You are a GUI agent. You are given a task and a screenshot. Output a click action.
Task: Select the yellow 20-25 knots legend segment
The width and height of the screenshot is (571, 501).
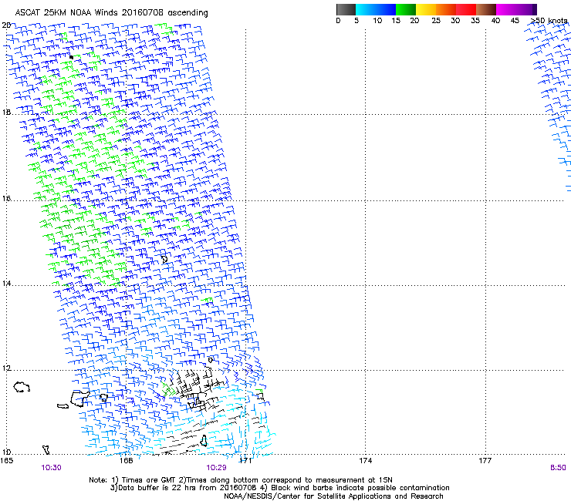point(426,9)
